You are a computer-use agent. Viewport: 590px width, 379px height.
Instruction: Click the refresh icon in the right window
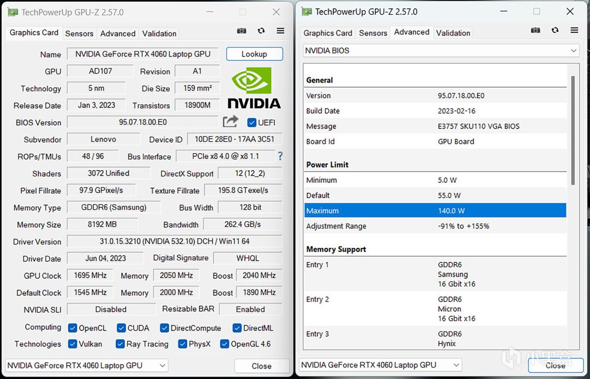pos(555,30)
